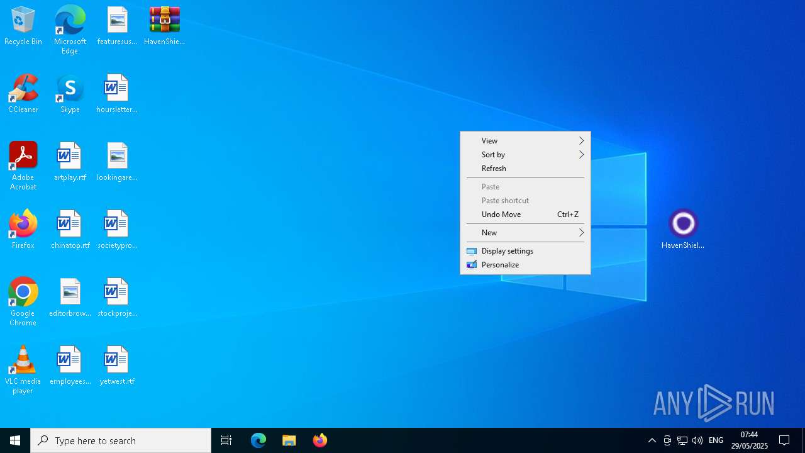The width and height of the screenshot is (805, 453).
Task: Select the Recycle Bin desktop icon
Action: click(x=23, y=26)
